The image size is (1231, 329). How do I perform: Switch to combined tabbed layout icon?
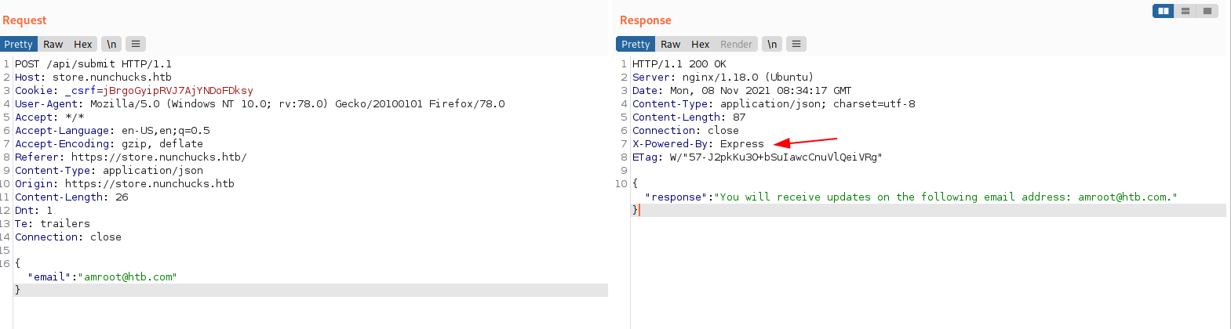(x=1207, y=11)
